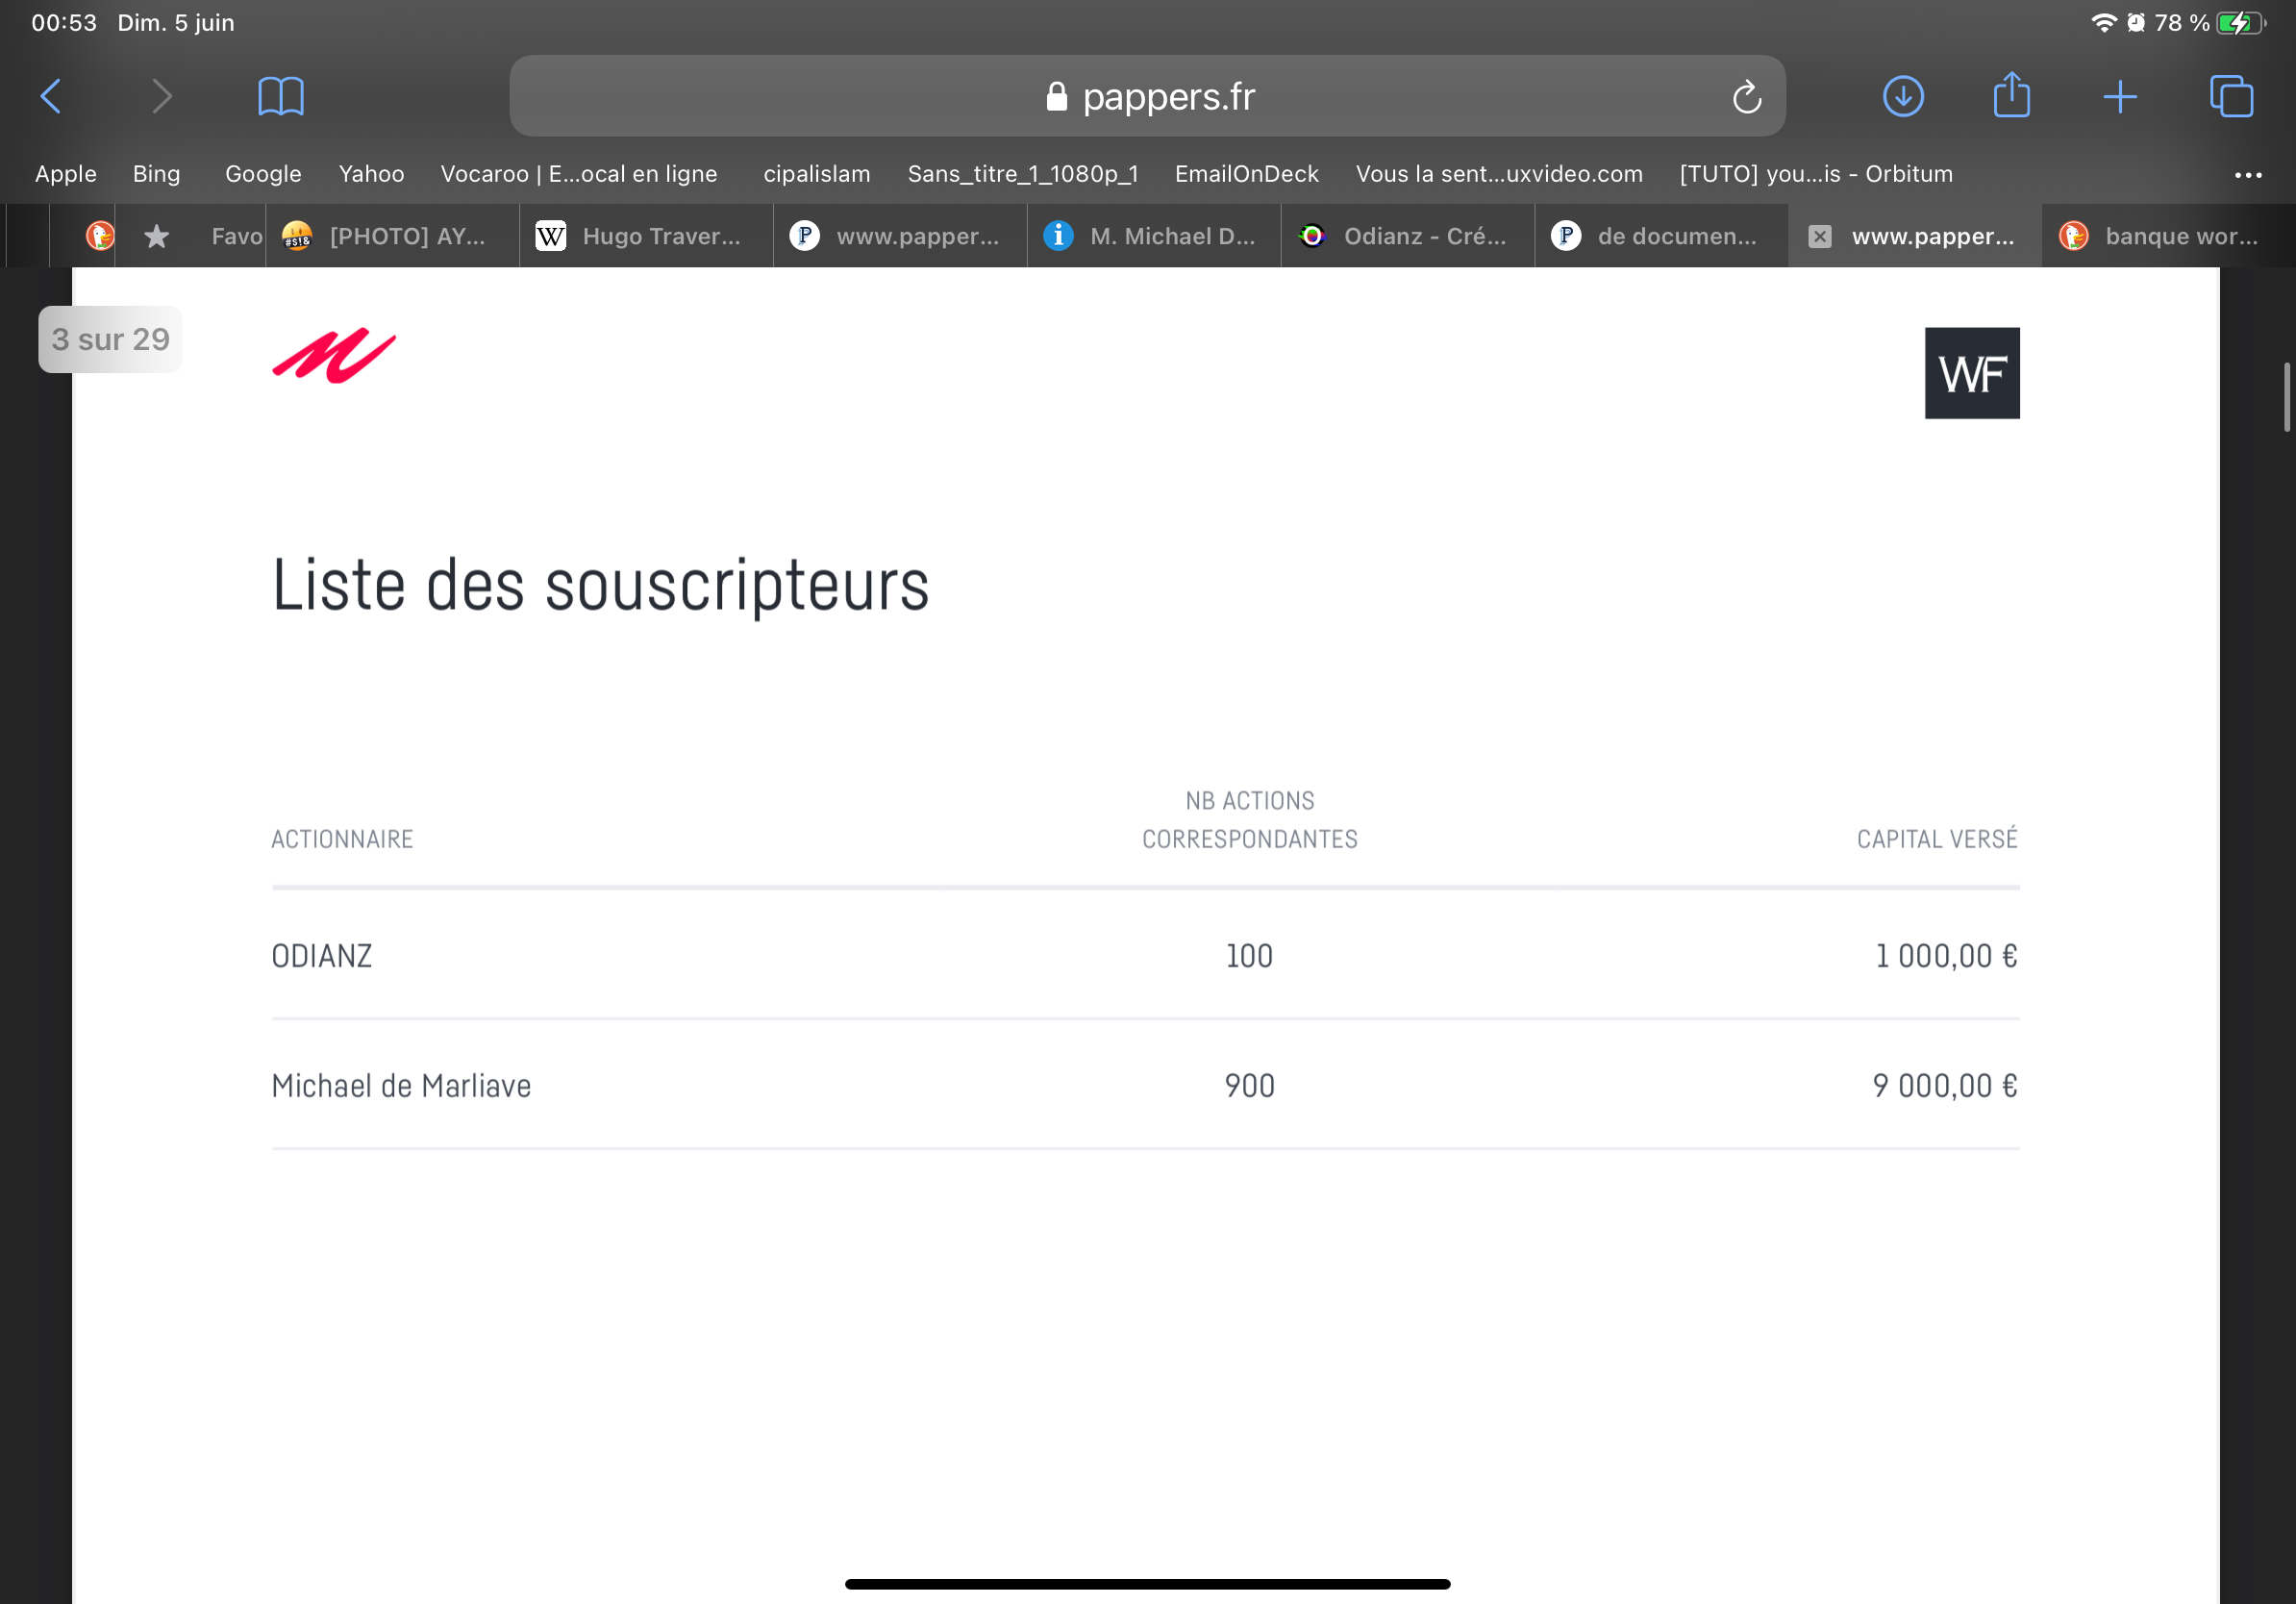Tap the '3 sur 29' page indicator
Image resolution: width=2296 pixels, height=1604 pixels.
point(111,340)
